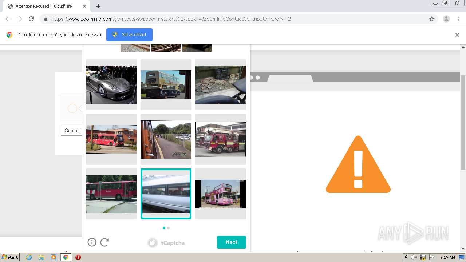Open a new tab with the plus button
Image resolution: width=466 pixels, height=262 pixels.
pyautogui.click(x=98, y=6)
